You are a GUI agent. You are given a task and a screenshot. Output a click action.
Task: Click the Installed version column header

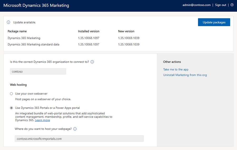point(88,31)
